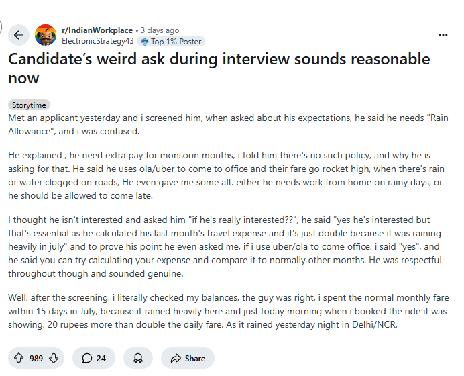The height and width of the screenshot is (376, 464).
Task: Open the post overflow menu (three dots)
Action: (x=443, y=35)
